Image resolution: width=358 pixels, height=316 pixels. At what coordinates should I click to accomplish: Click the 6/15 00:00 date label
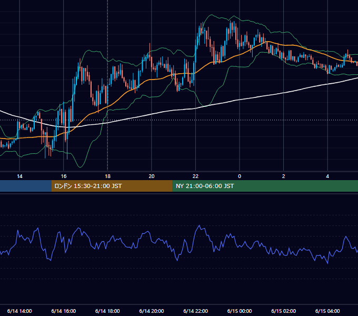(240, 311)
